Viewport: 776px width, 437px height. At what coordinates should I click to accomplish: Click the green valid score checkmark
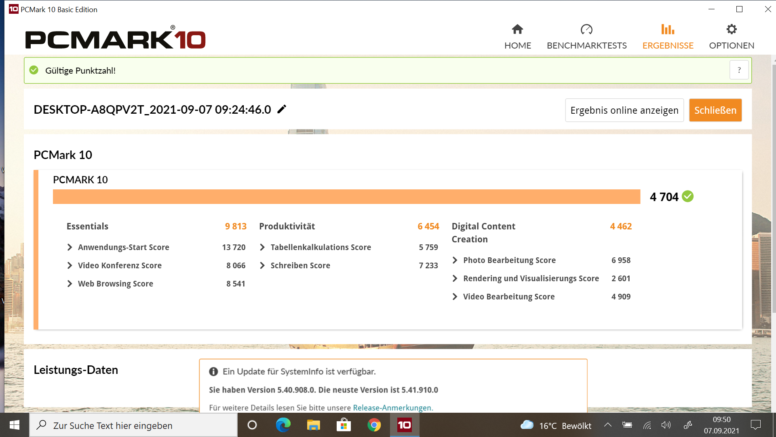pos(687,197)
